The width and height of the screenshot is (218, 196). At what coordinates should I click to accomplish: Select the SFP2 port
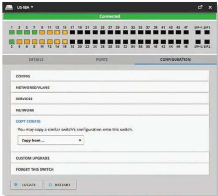tap(207, 42)
